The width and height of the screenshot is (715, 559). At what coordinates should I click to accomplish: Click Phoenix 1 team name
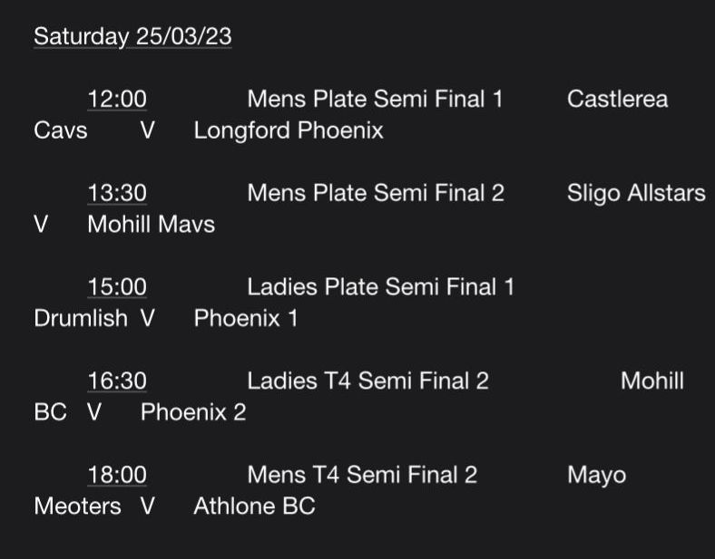(246, 318)
